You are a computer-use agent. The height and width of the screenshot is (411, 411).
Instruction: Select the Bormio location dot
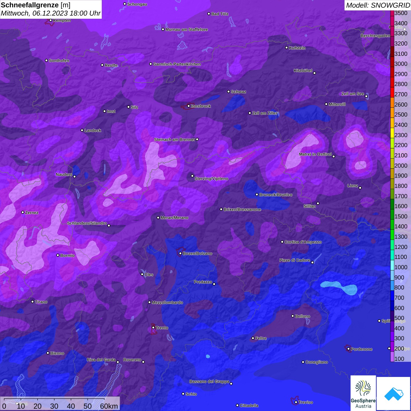(x=58, y=255)
